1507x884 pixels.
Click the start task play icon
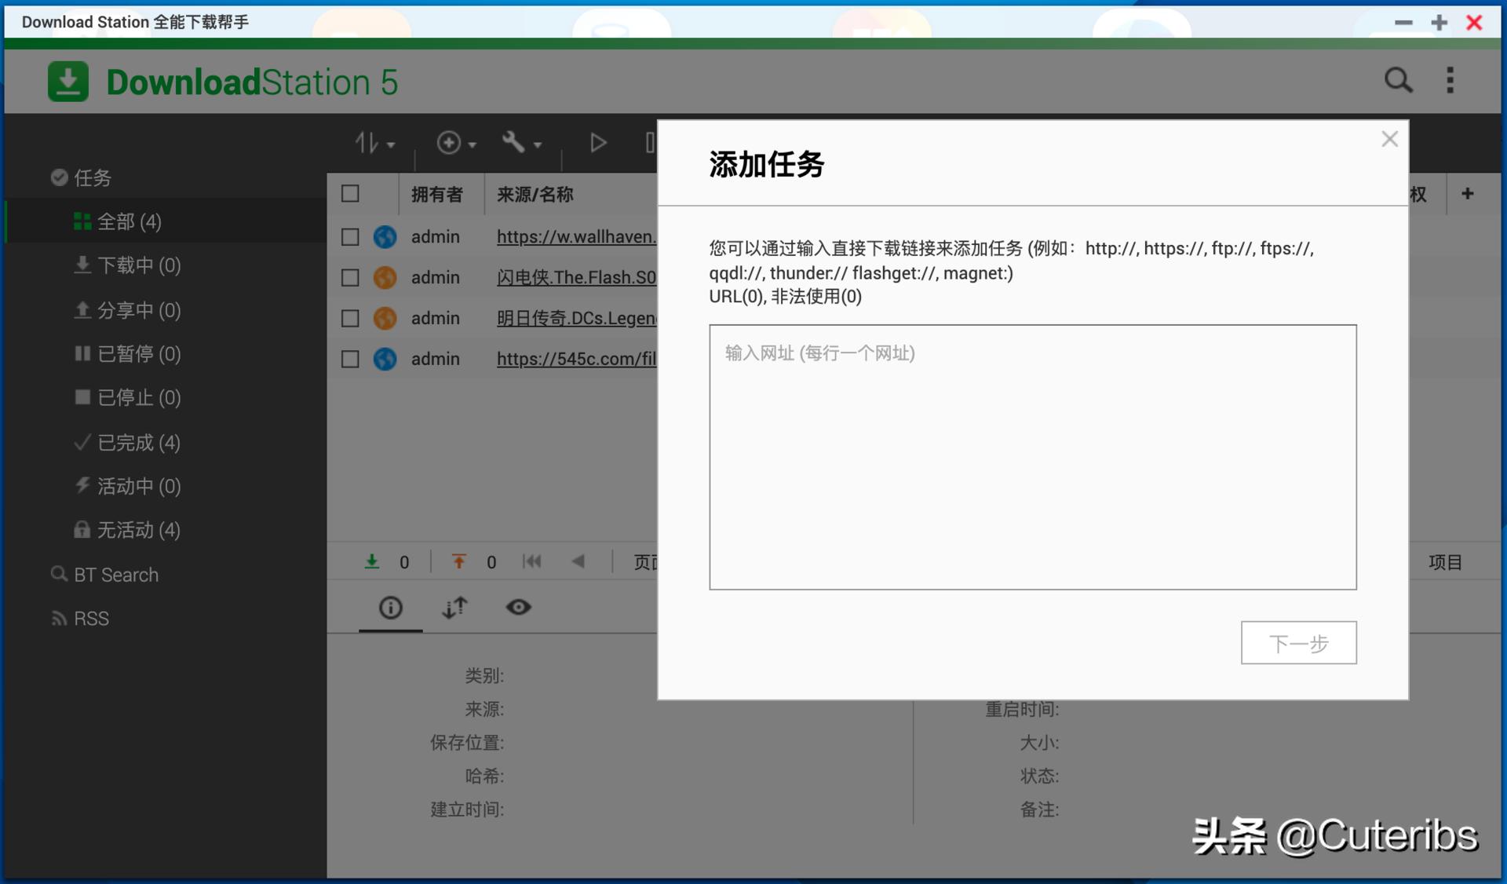pos(597,143)
